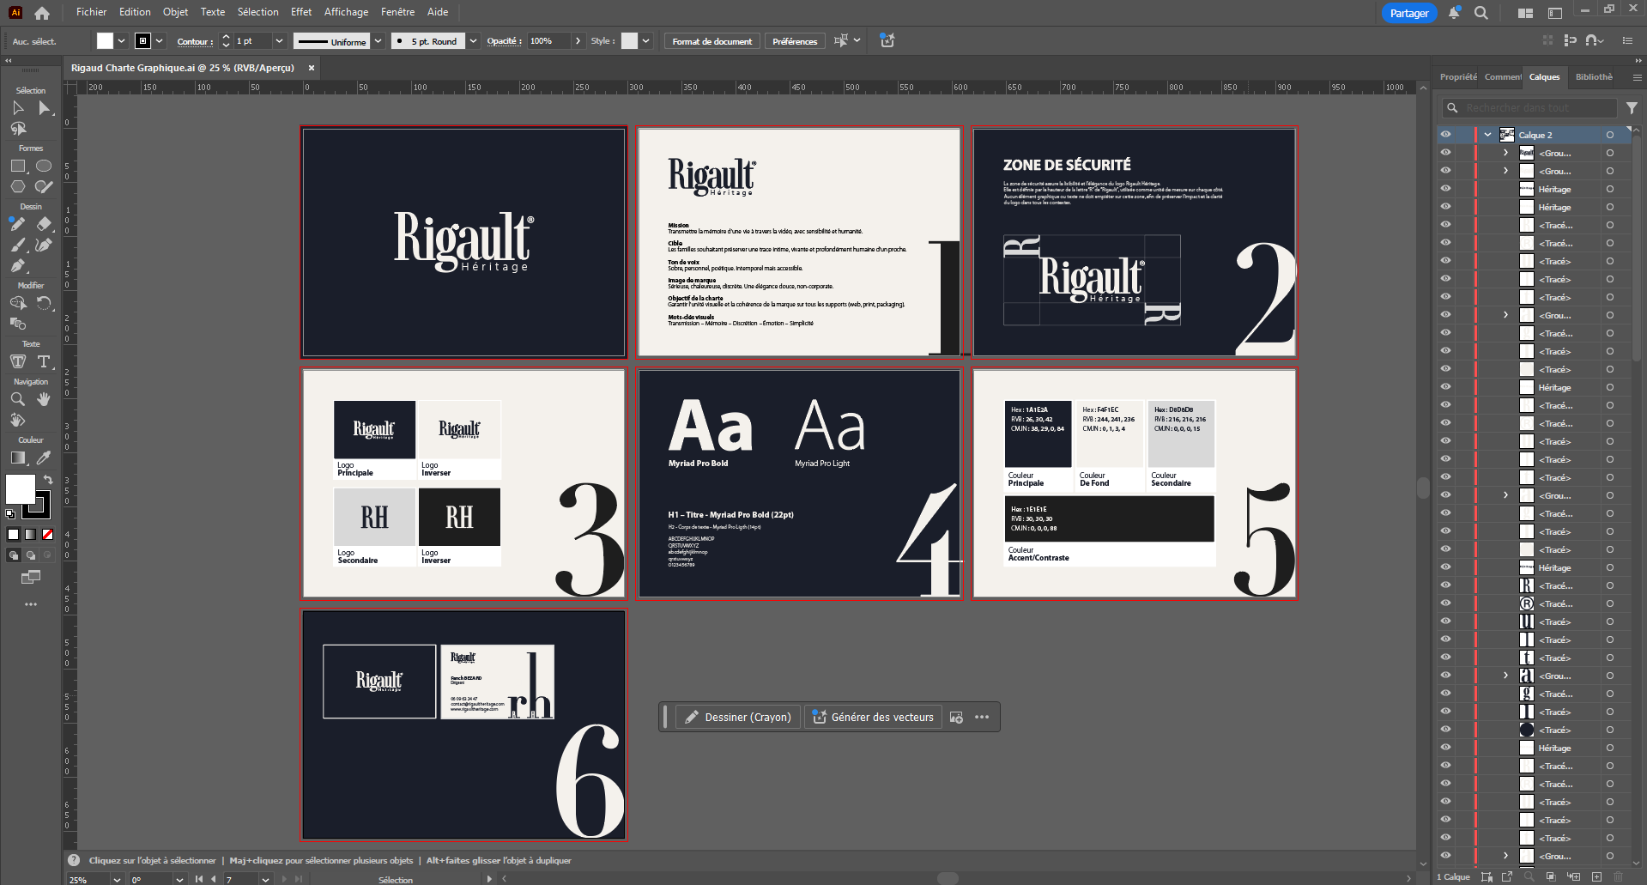Open the opacity dropdown arrow
The height and width of the screenshot is (885, 1647).
click(578, 41)
